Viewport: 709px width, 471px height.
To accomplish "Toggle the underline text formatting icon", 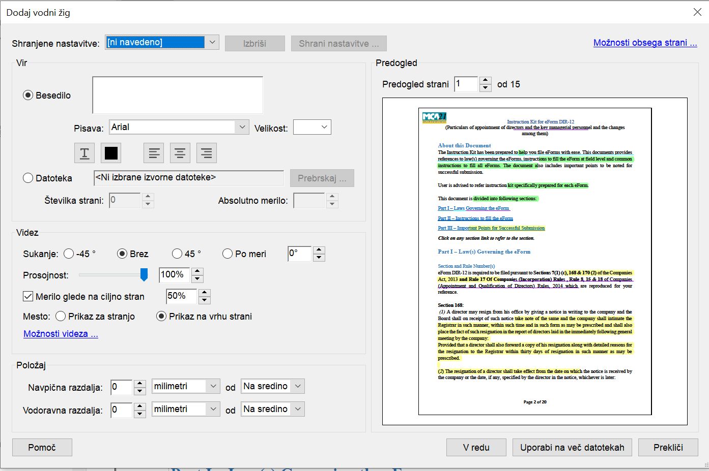I will [84, 153].
